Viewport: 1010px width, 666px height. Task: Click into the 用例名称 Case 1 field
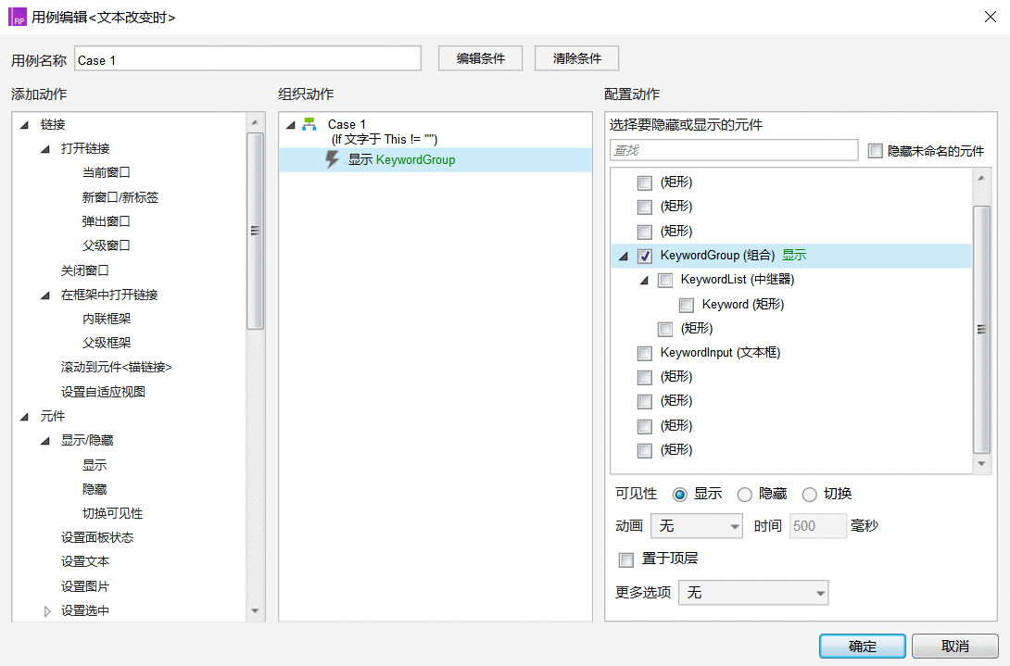pos(248,58)
